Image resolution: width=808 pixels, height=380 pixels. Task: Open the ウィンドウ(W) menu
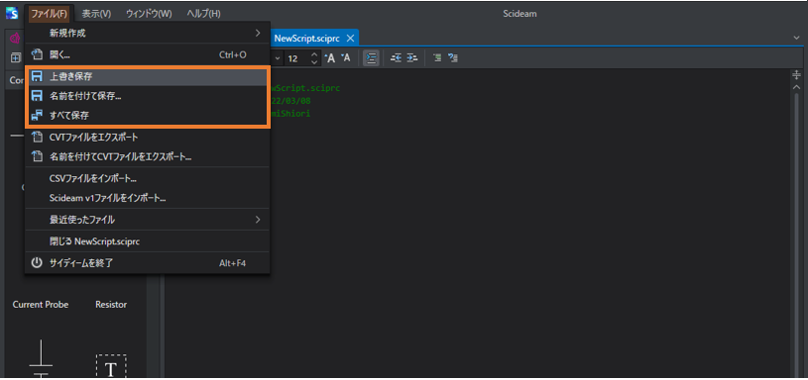click(x=149, y=14)
